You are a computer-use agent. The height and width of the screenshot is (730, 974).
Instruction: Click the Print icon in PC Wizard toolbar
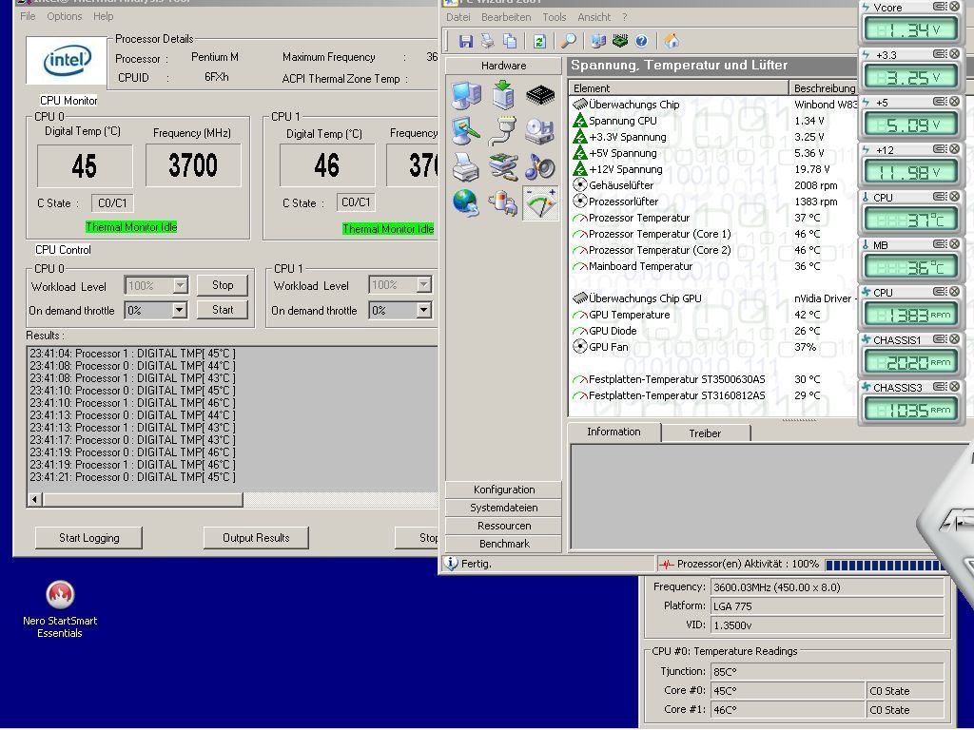tap(488, 41)
